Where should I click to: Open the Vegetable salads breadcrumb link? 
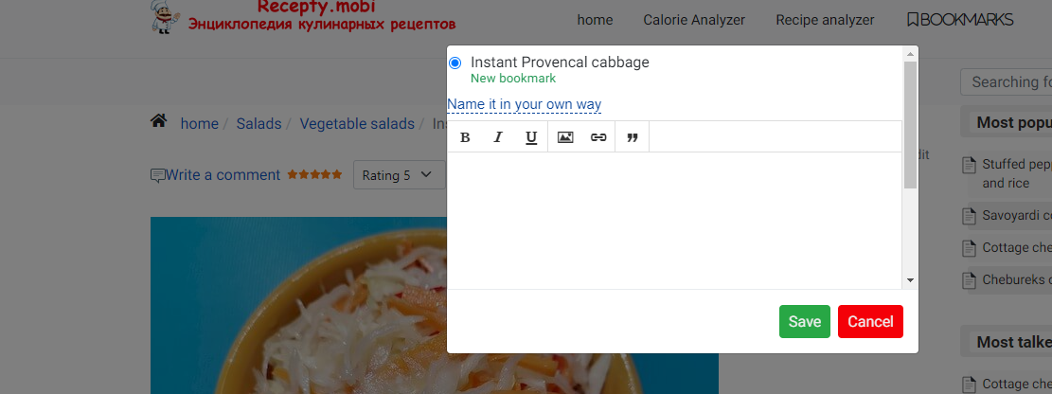pos(357,124)
